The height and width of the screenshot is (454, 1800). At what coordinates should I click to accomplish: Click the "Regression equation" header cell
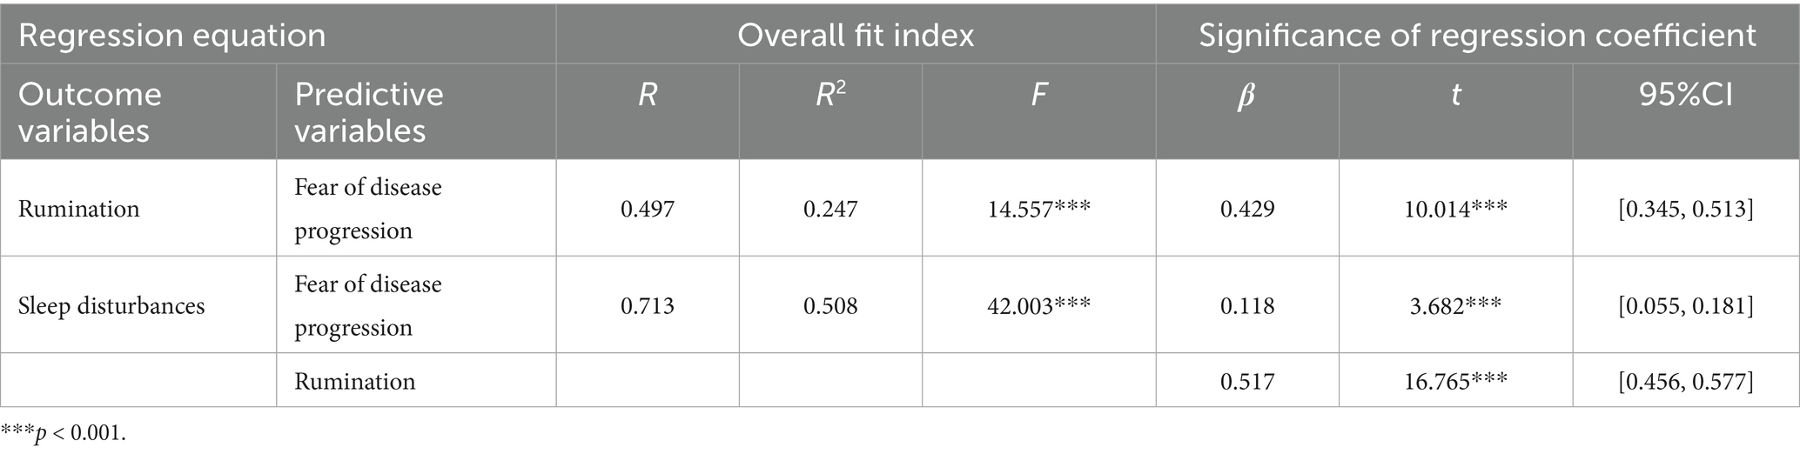tap(172, 36)
